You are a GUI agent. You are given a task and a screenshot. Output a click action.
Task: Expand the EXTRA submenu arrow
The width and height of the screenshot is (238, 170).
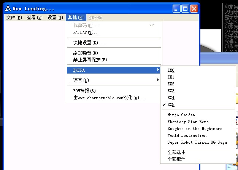(x=158, y=70)
